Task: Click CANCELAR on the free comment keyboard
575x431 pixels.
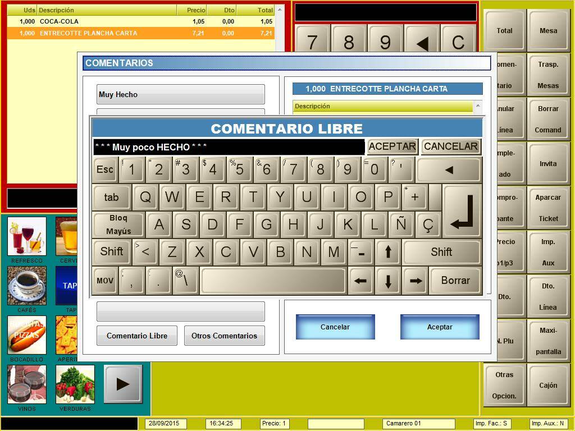Action: coord(450,146)
